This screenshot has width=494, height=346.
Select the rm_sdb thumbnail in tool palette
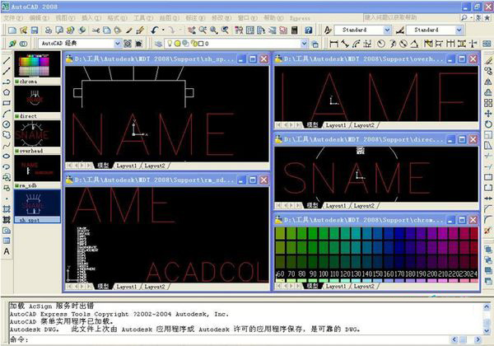(37, 168)
